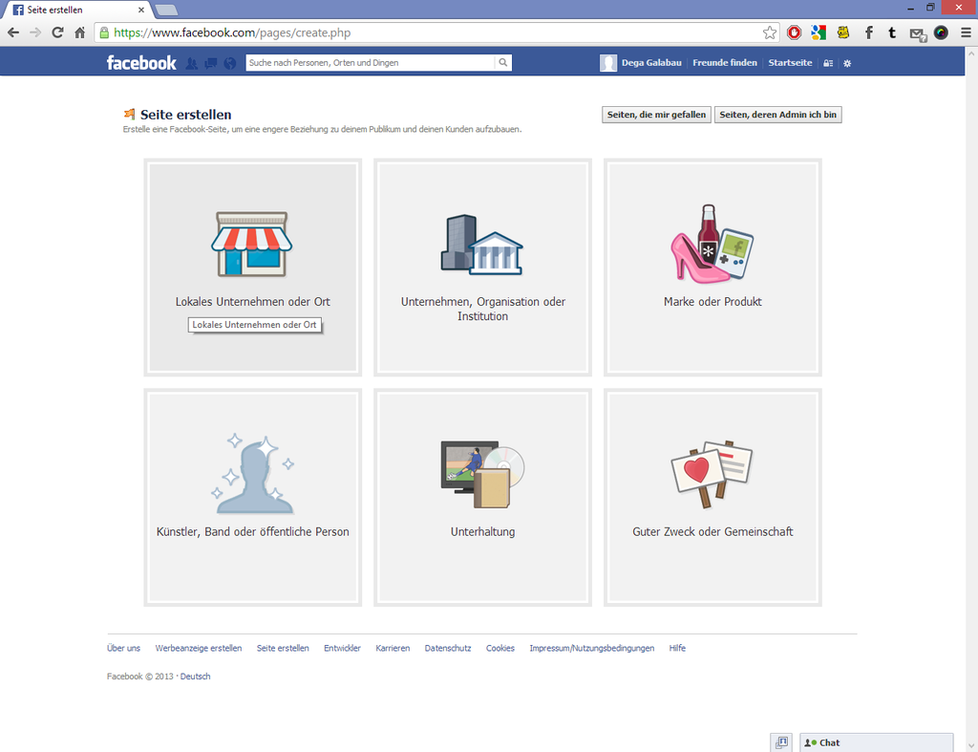Open the Über uns footer link
Viewport: 978px width, 752px height.
coord(123,649)
